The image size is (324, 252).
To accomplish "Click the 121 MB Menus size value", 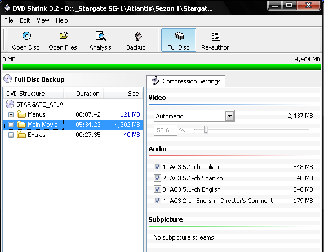I will click(130, 114).
